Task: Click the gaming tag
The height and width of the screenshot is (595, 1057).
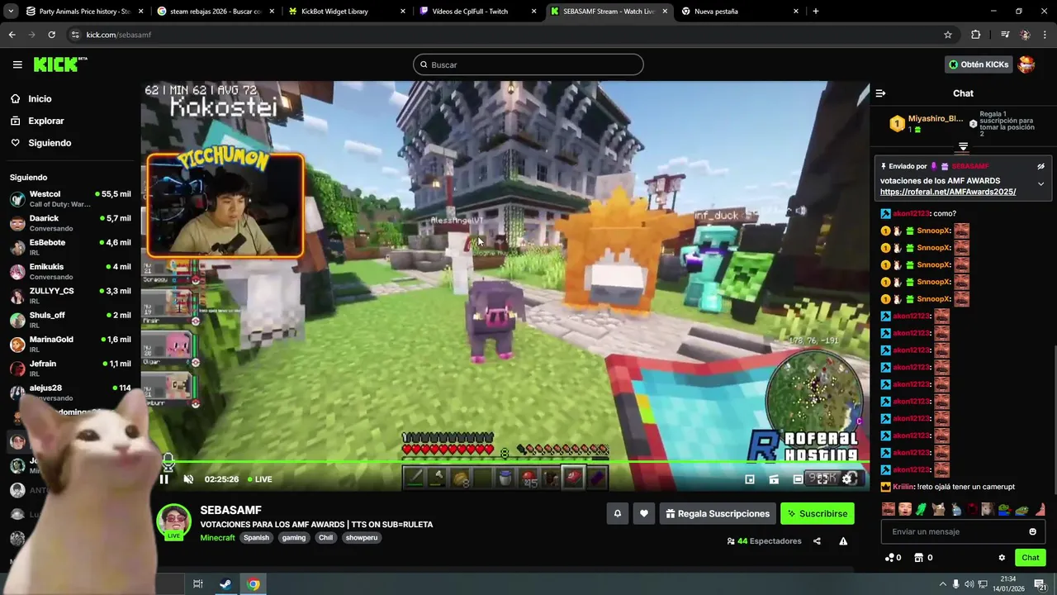Action: 294,537
